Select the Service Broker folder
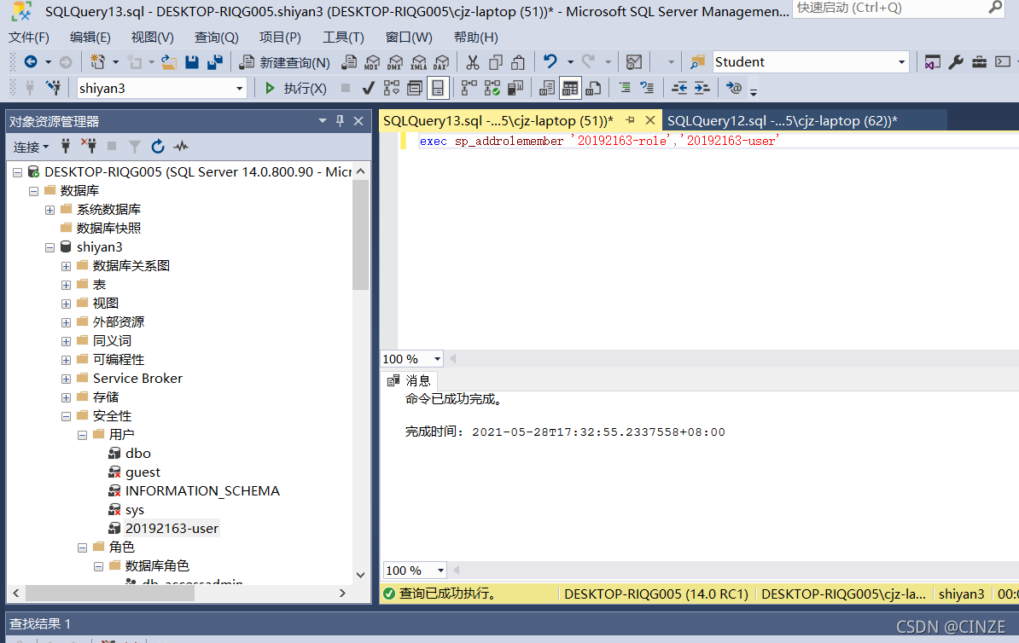Viewport: 1019px width, 643px height. coord(137,379)
